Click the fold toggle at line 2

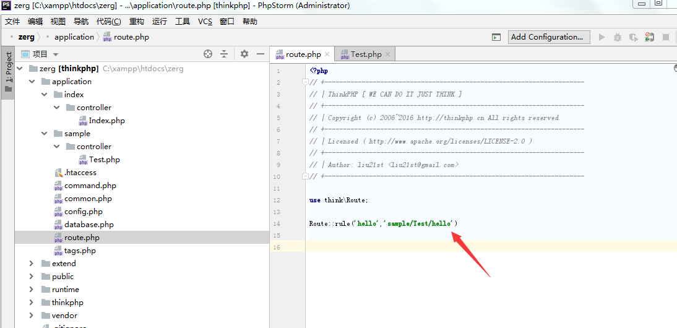pyautogui.click(x=305, y=82)
